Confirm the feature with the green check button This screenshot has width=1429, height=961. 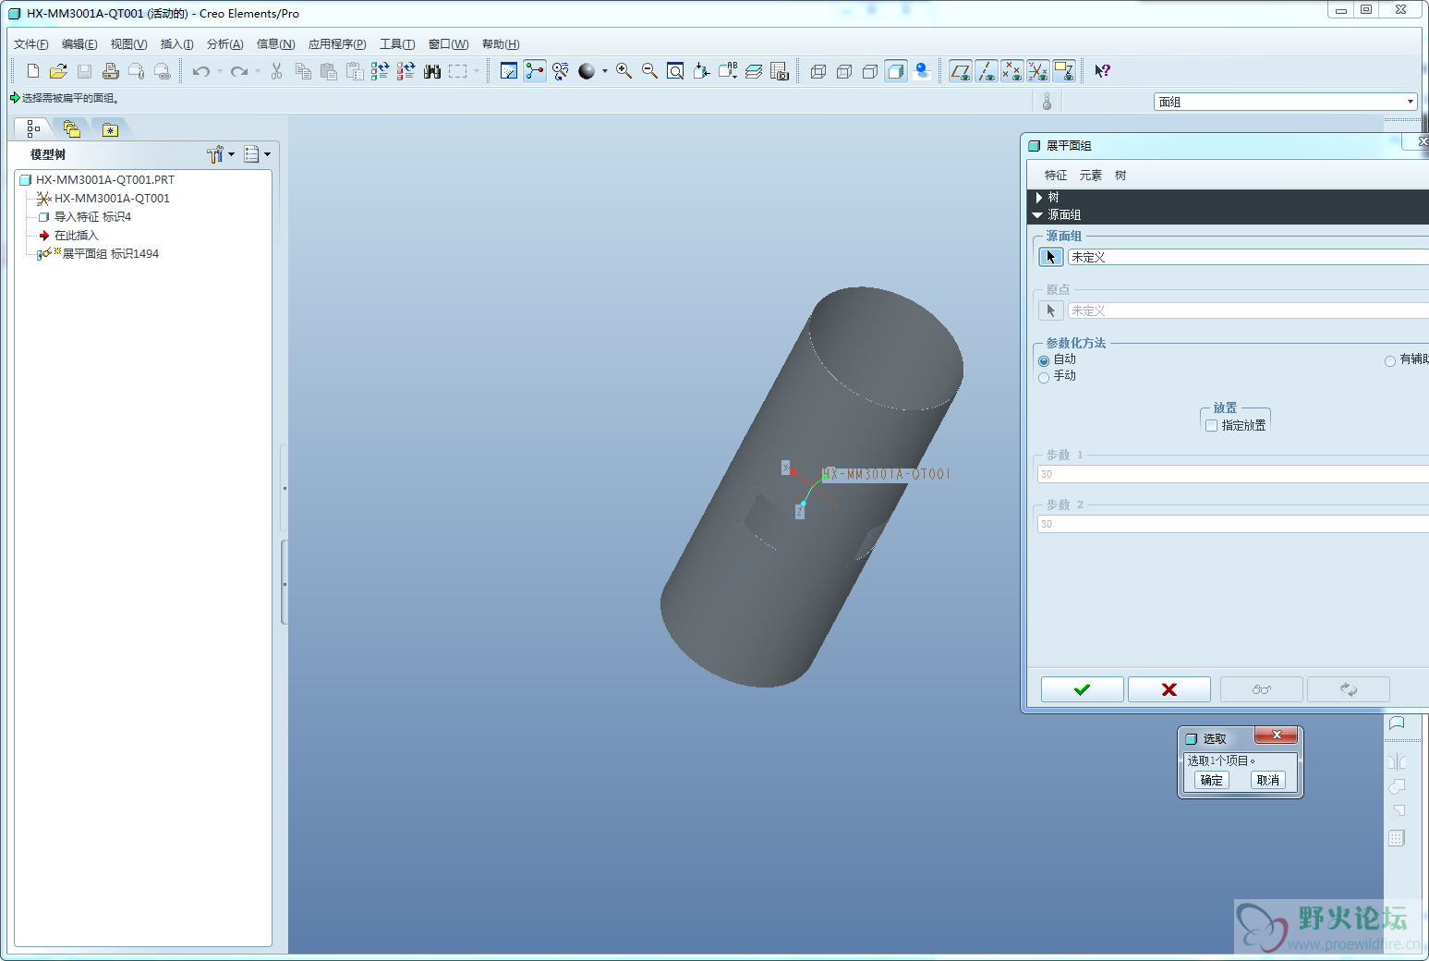tap(1083, 689)
